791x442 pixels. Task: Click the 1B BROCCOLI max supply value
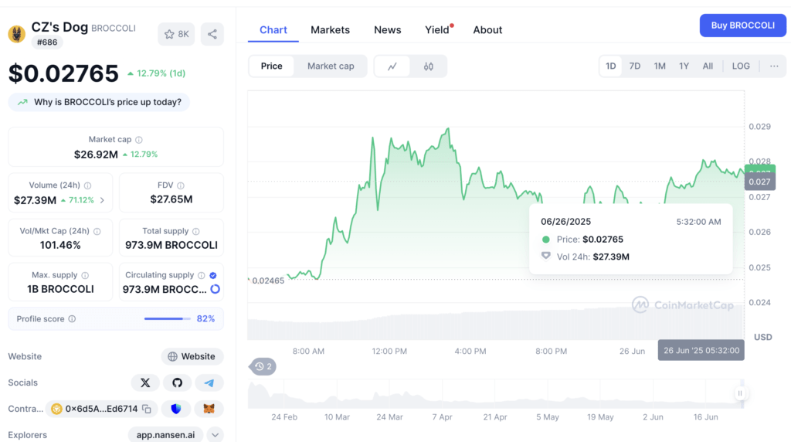click(x=60, y=289)
